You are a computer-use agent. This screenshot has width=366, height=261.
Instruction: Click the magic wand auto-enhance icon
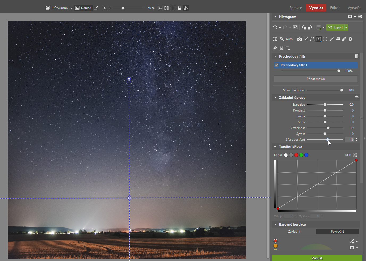tap(282, 39)
